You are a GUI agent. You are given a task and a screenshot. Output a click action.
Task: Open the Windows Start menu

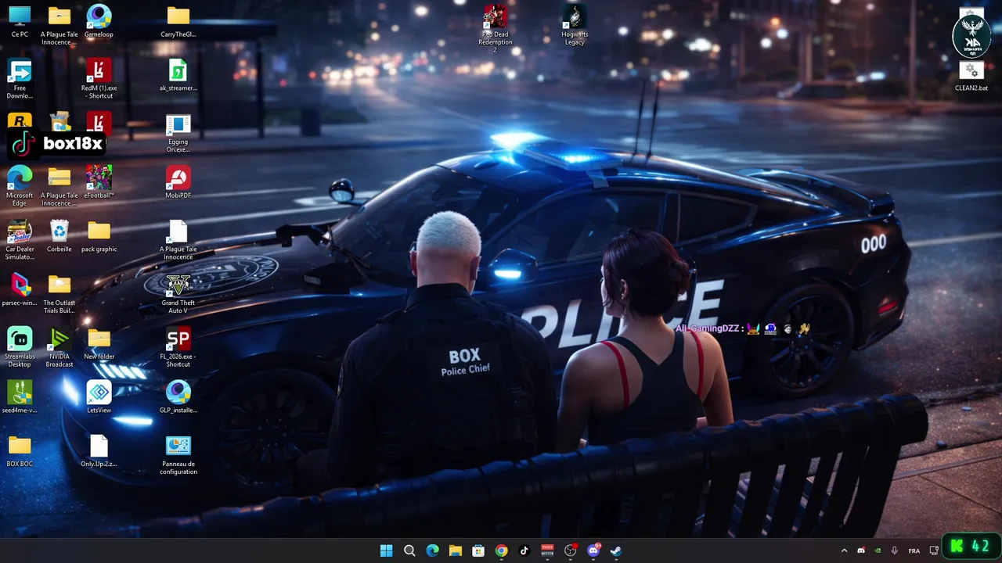(386, 550)
